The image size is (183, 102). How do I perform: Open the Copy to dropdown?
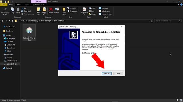44,11
